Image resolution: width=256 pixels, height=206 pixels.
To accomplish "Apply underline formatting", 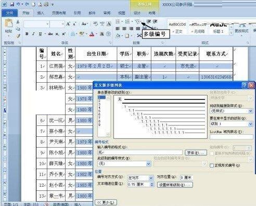I will (40, 34).
